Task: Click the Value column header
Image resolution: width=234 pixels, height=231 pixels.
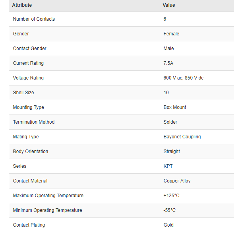Action: [x=169, y=5]
